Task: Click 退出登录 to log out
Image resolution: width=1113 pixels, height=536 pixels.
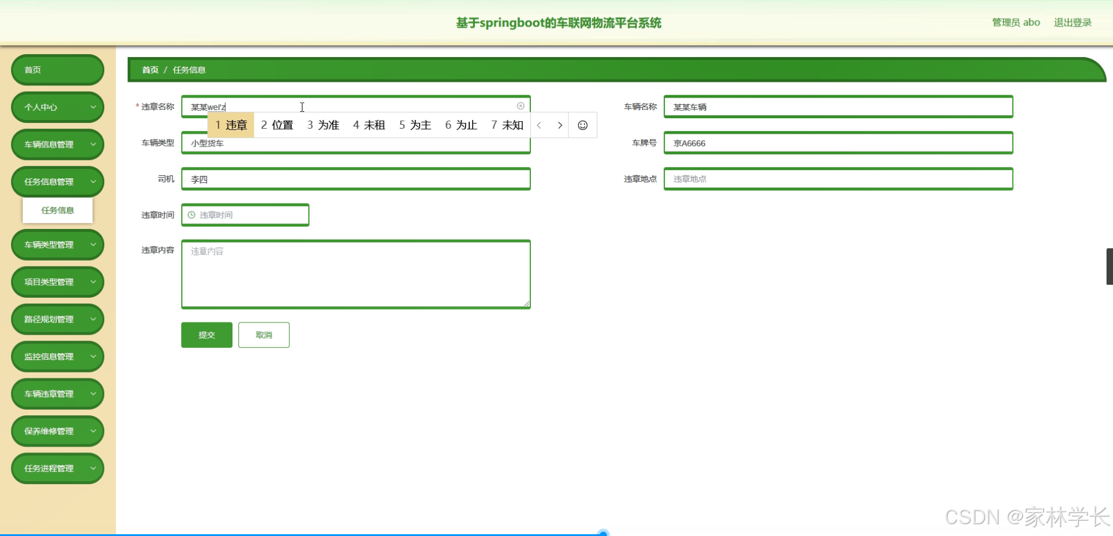Action: click(1072, 22)
